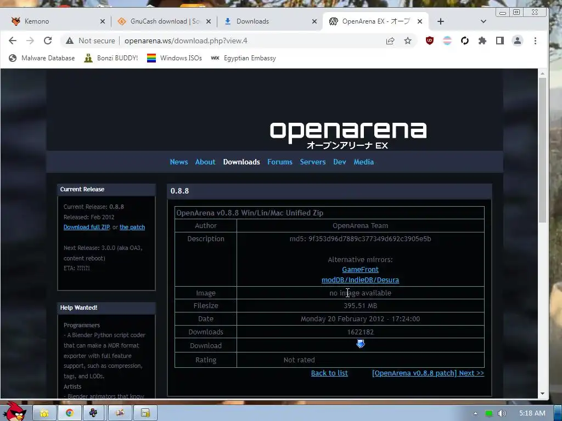Click the volume speaker tray icon

502,413
